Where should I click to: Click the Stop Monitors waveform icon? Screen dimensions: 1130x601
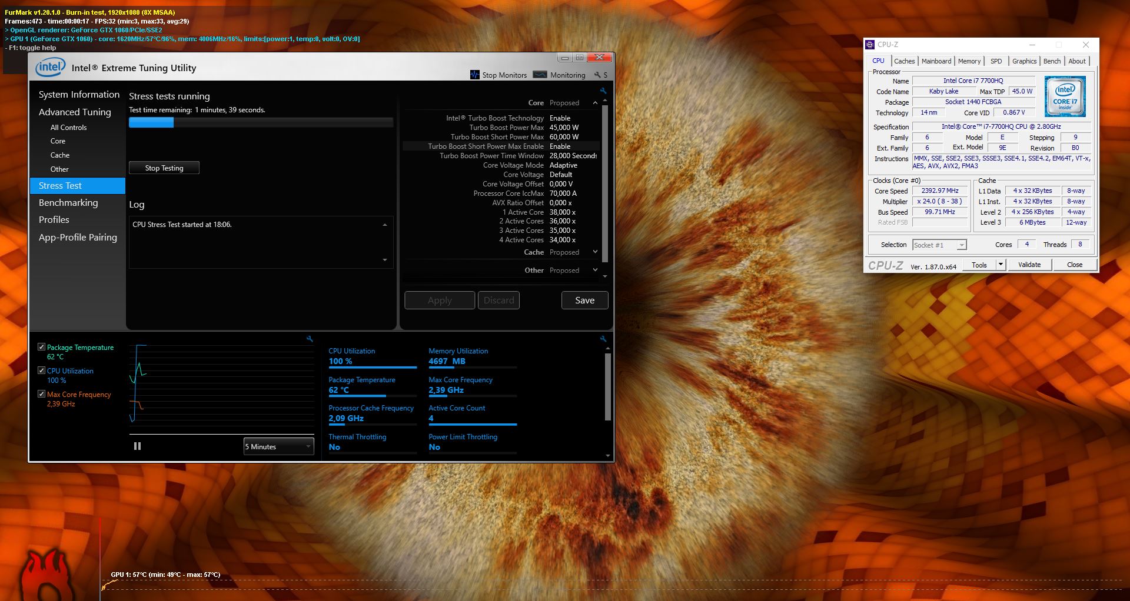click(475, 75)
